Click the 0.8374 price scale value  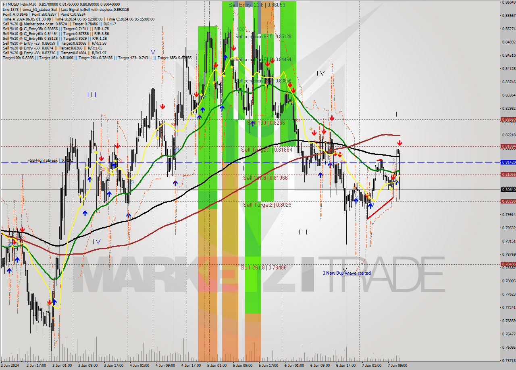(x=509, y=82)
